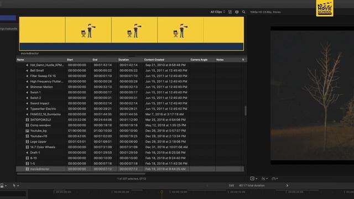Screen dimensions: 354x199
Task: Go forward in timeline history arrow
Action: click(x=287, y=186)
